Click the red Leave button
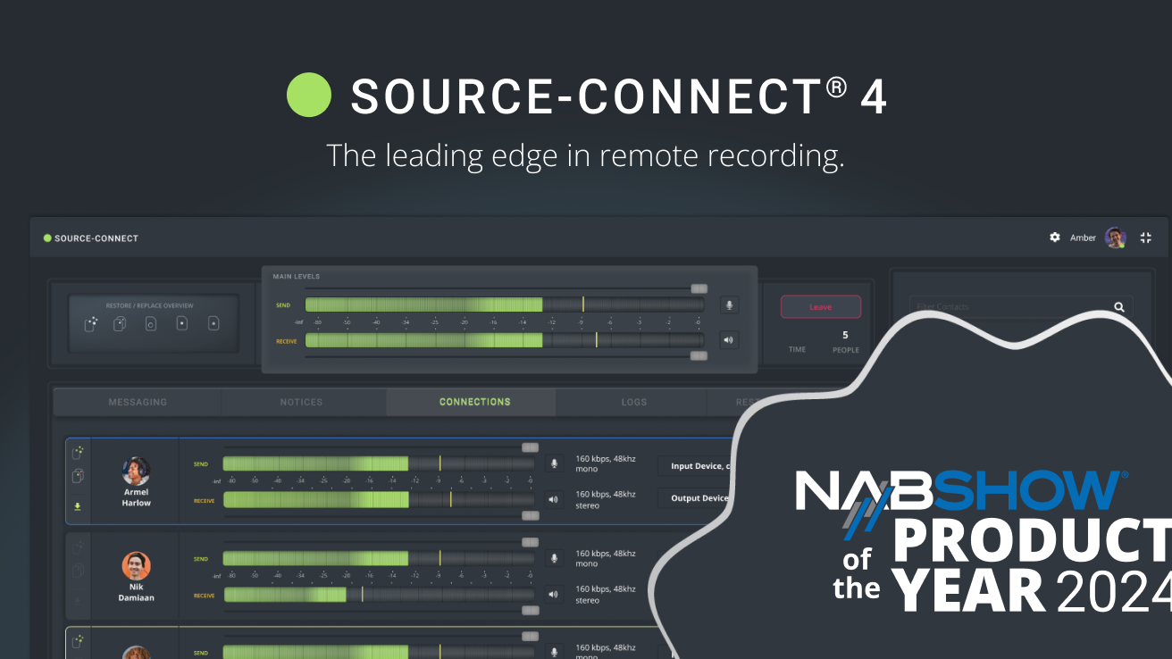Screen dimensions: 1172x659 820,307
